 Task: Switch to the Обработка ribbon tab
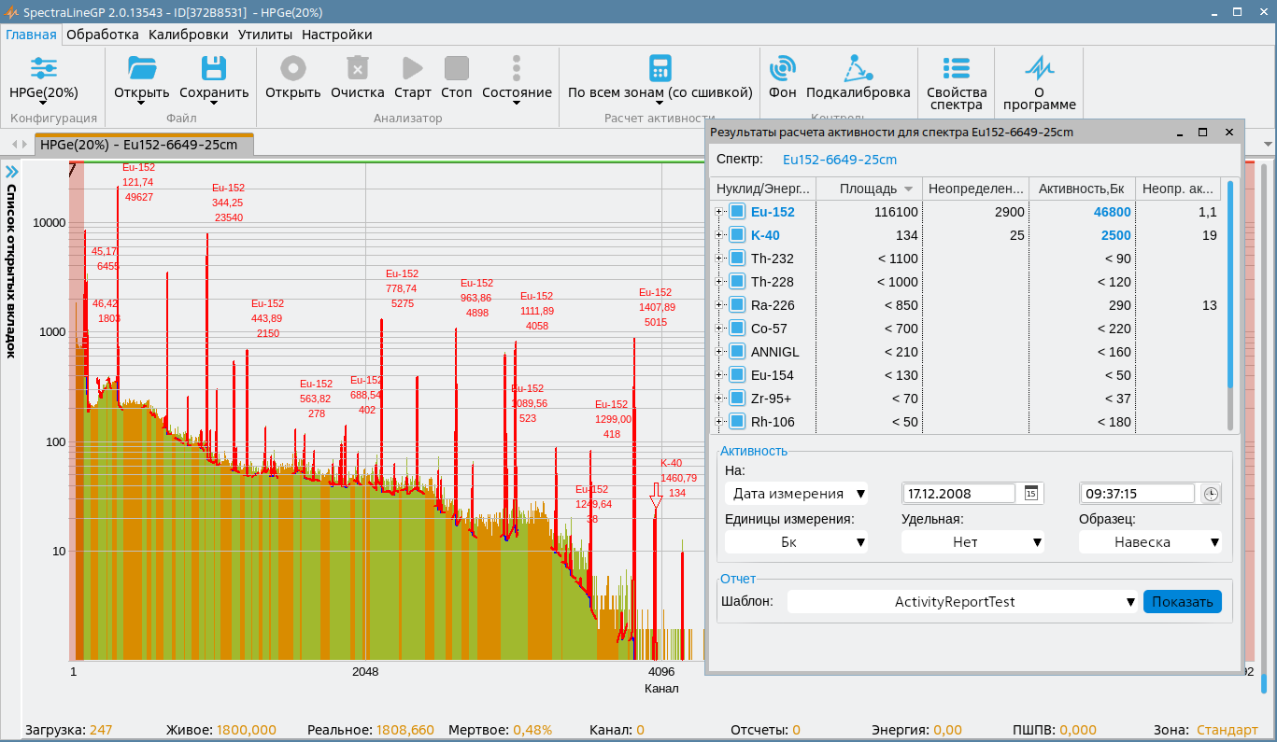(x=103, y=35)
